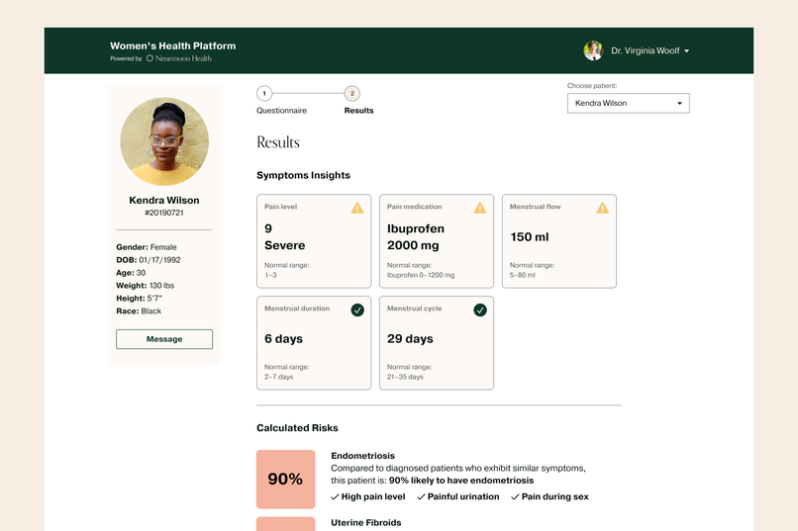
Task: Click the Questionnaire step label
Action: (281, 111)
